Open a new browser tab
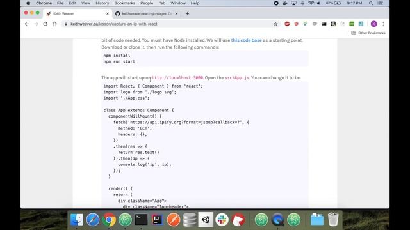The height and width of the screenshot is (230, 410). (187, 14)
